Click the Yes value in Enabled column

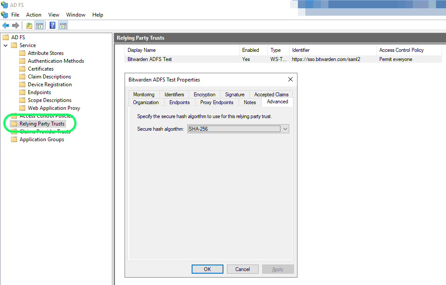(246, 59)
